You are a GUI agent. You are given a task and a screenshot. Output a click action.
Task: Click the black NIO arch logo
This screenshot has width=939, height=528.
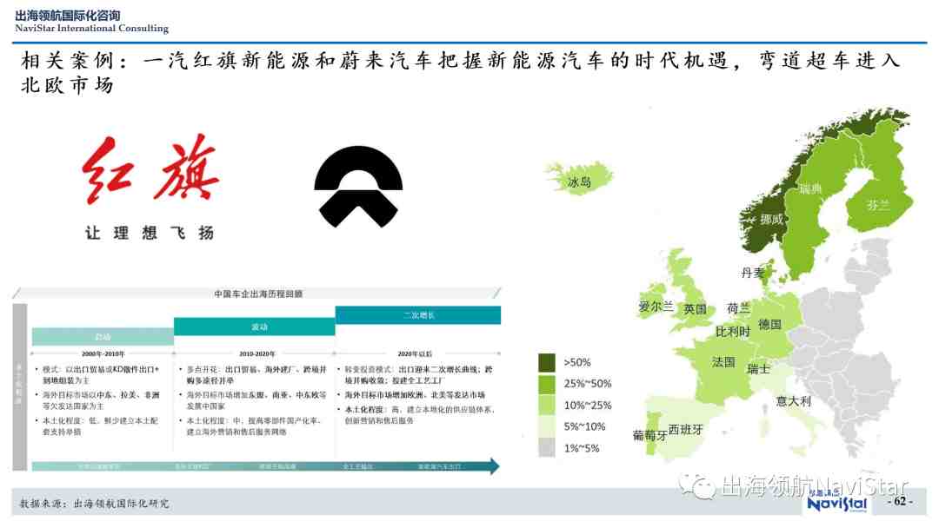358,187
